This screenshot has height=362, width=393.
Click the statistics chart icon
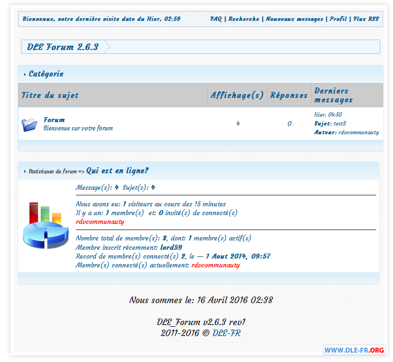click(x=46, y=225)
